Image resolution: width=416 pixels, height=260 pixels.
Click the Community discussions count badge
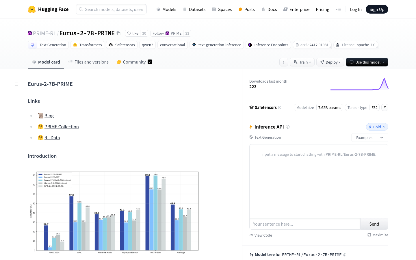(x=150, y=62)
